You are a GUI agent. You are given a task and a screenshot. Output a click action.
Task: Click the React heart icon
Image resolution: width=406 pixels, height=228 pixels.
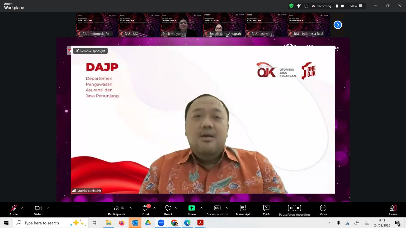(x=168, y=210)
